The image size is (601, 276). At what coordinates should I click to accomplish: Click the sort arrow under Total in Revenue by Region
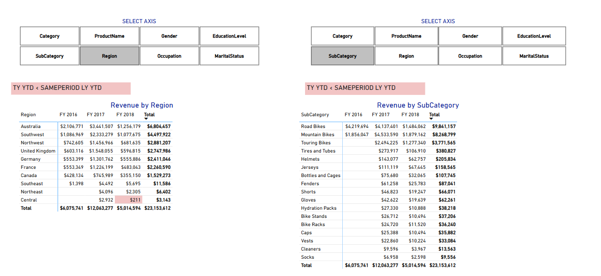(146, 119)
